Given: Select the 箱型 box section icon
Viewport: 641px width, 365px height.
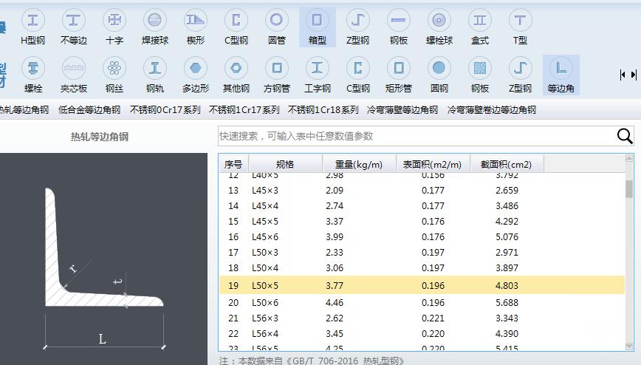Looking at the screenshot, I should [318, 27].
